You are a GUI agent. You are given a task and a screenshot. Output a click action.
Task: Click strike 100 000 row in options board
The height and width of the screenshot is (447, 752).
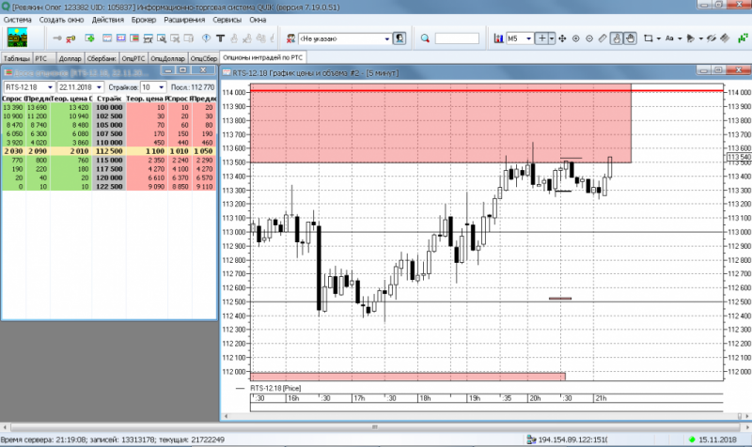[x=109, y=107]
